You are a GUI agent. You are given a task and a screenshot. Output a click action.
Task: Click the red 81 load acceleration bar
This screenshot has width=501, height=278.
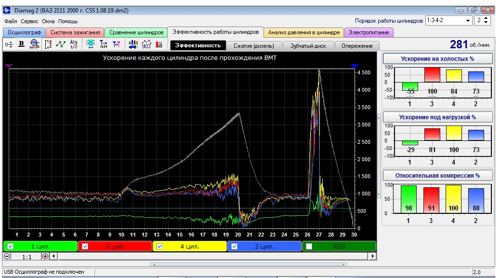coord(432,134)
